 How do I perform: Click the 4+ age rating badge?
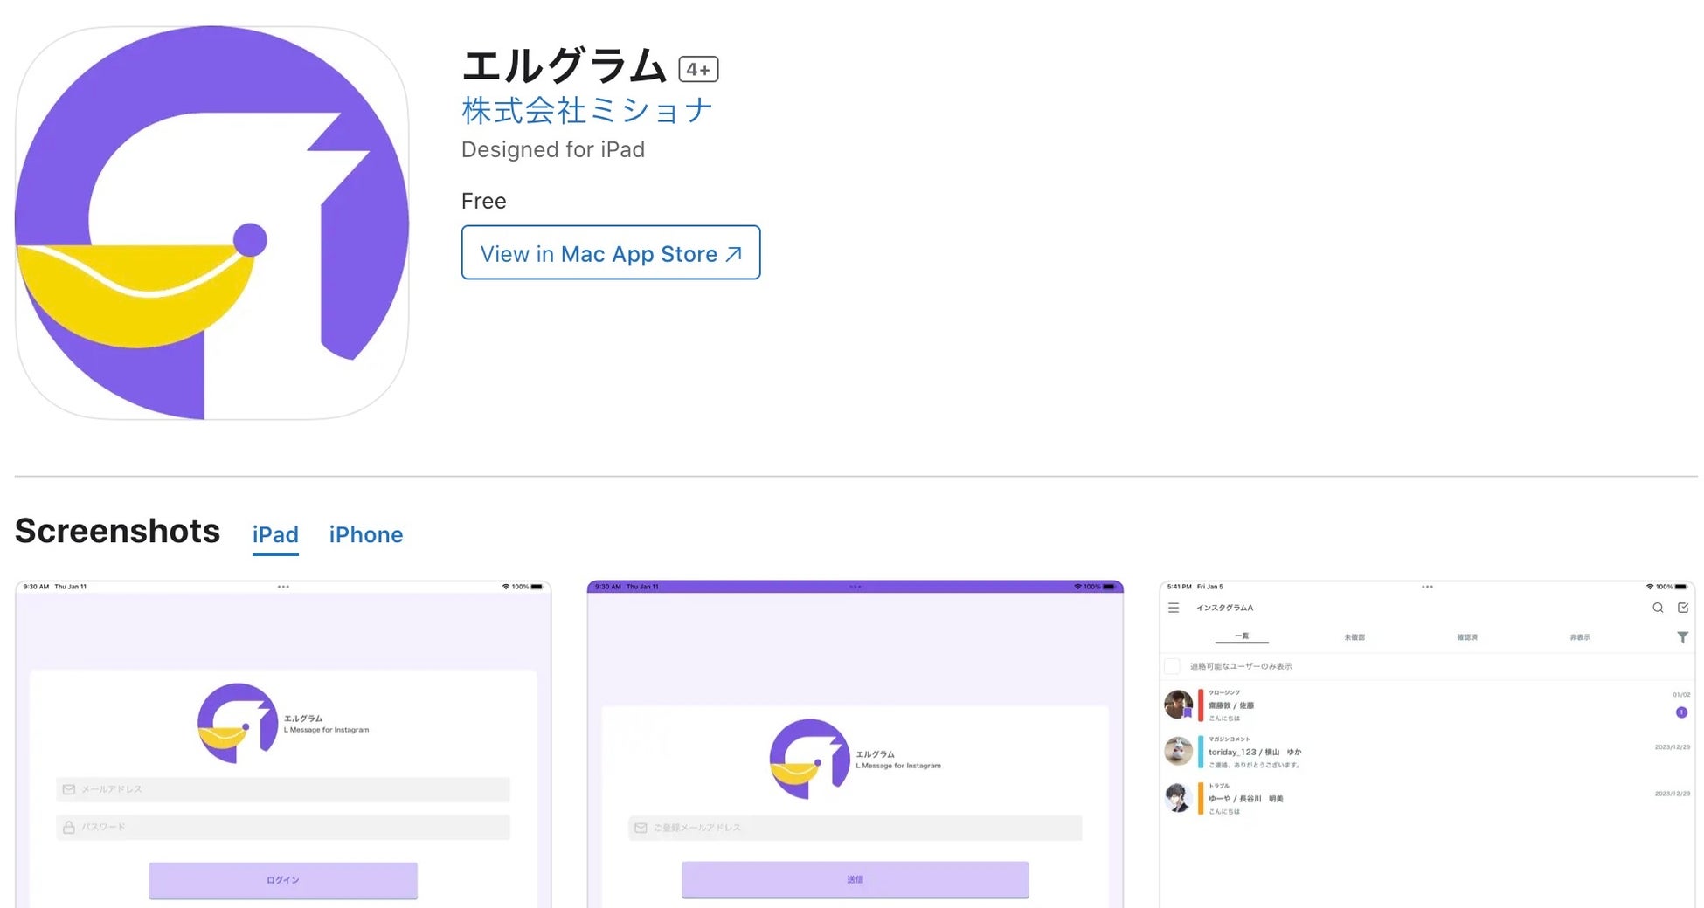tap(698, 69)
